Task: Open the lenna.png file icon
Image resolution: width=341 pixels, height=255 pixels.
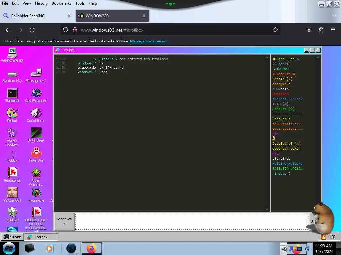Action: pos(12,175)
